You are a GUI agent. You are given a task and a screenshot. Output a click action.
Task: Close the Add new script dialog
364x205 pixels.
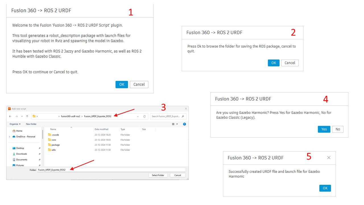tap(186, 108)
